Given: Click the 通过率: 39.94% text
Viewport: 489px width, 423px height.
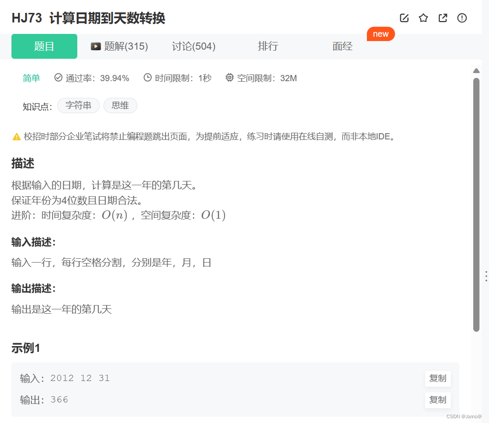Looking at the screenshot, I should (97, 78).
